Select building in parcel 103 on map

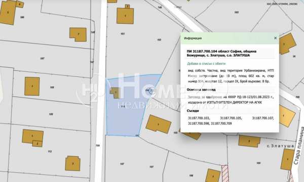[x=125, y=16]
